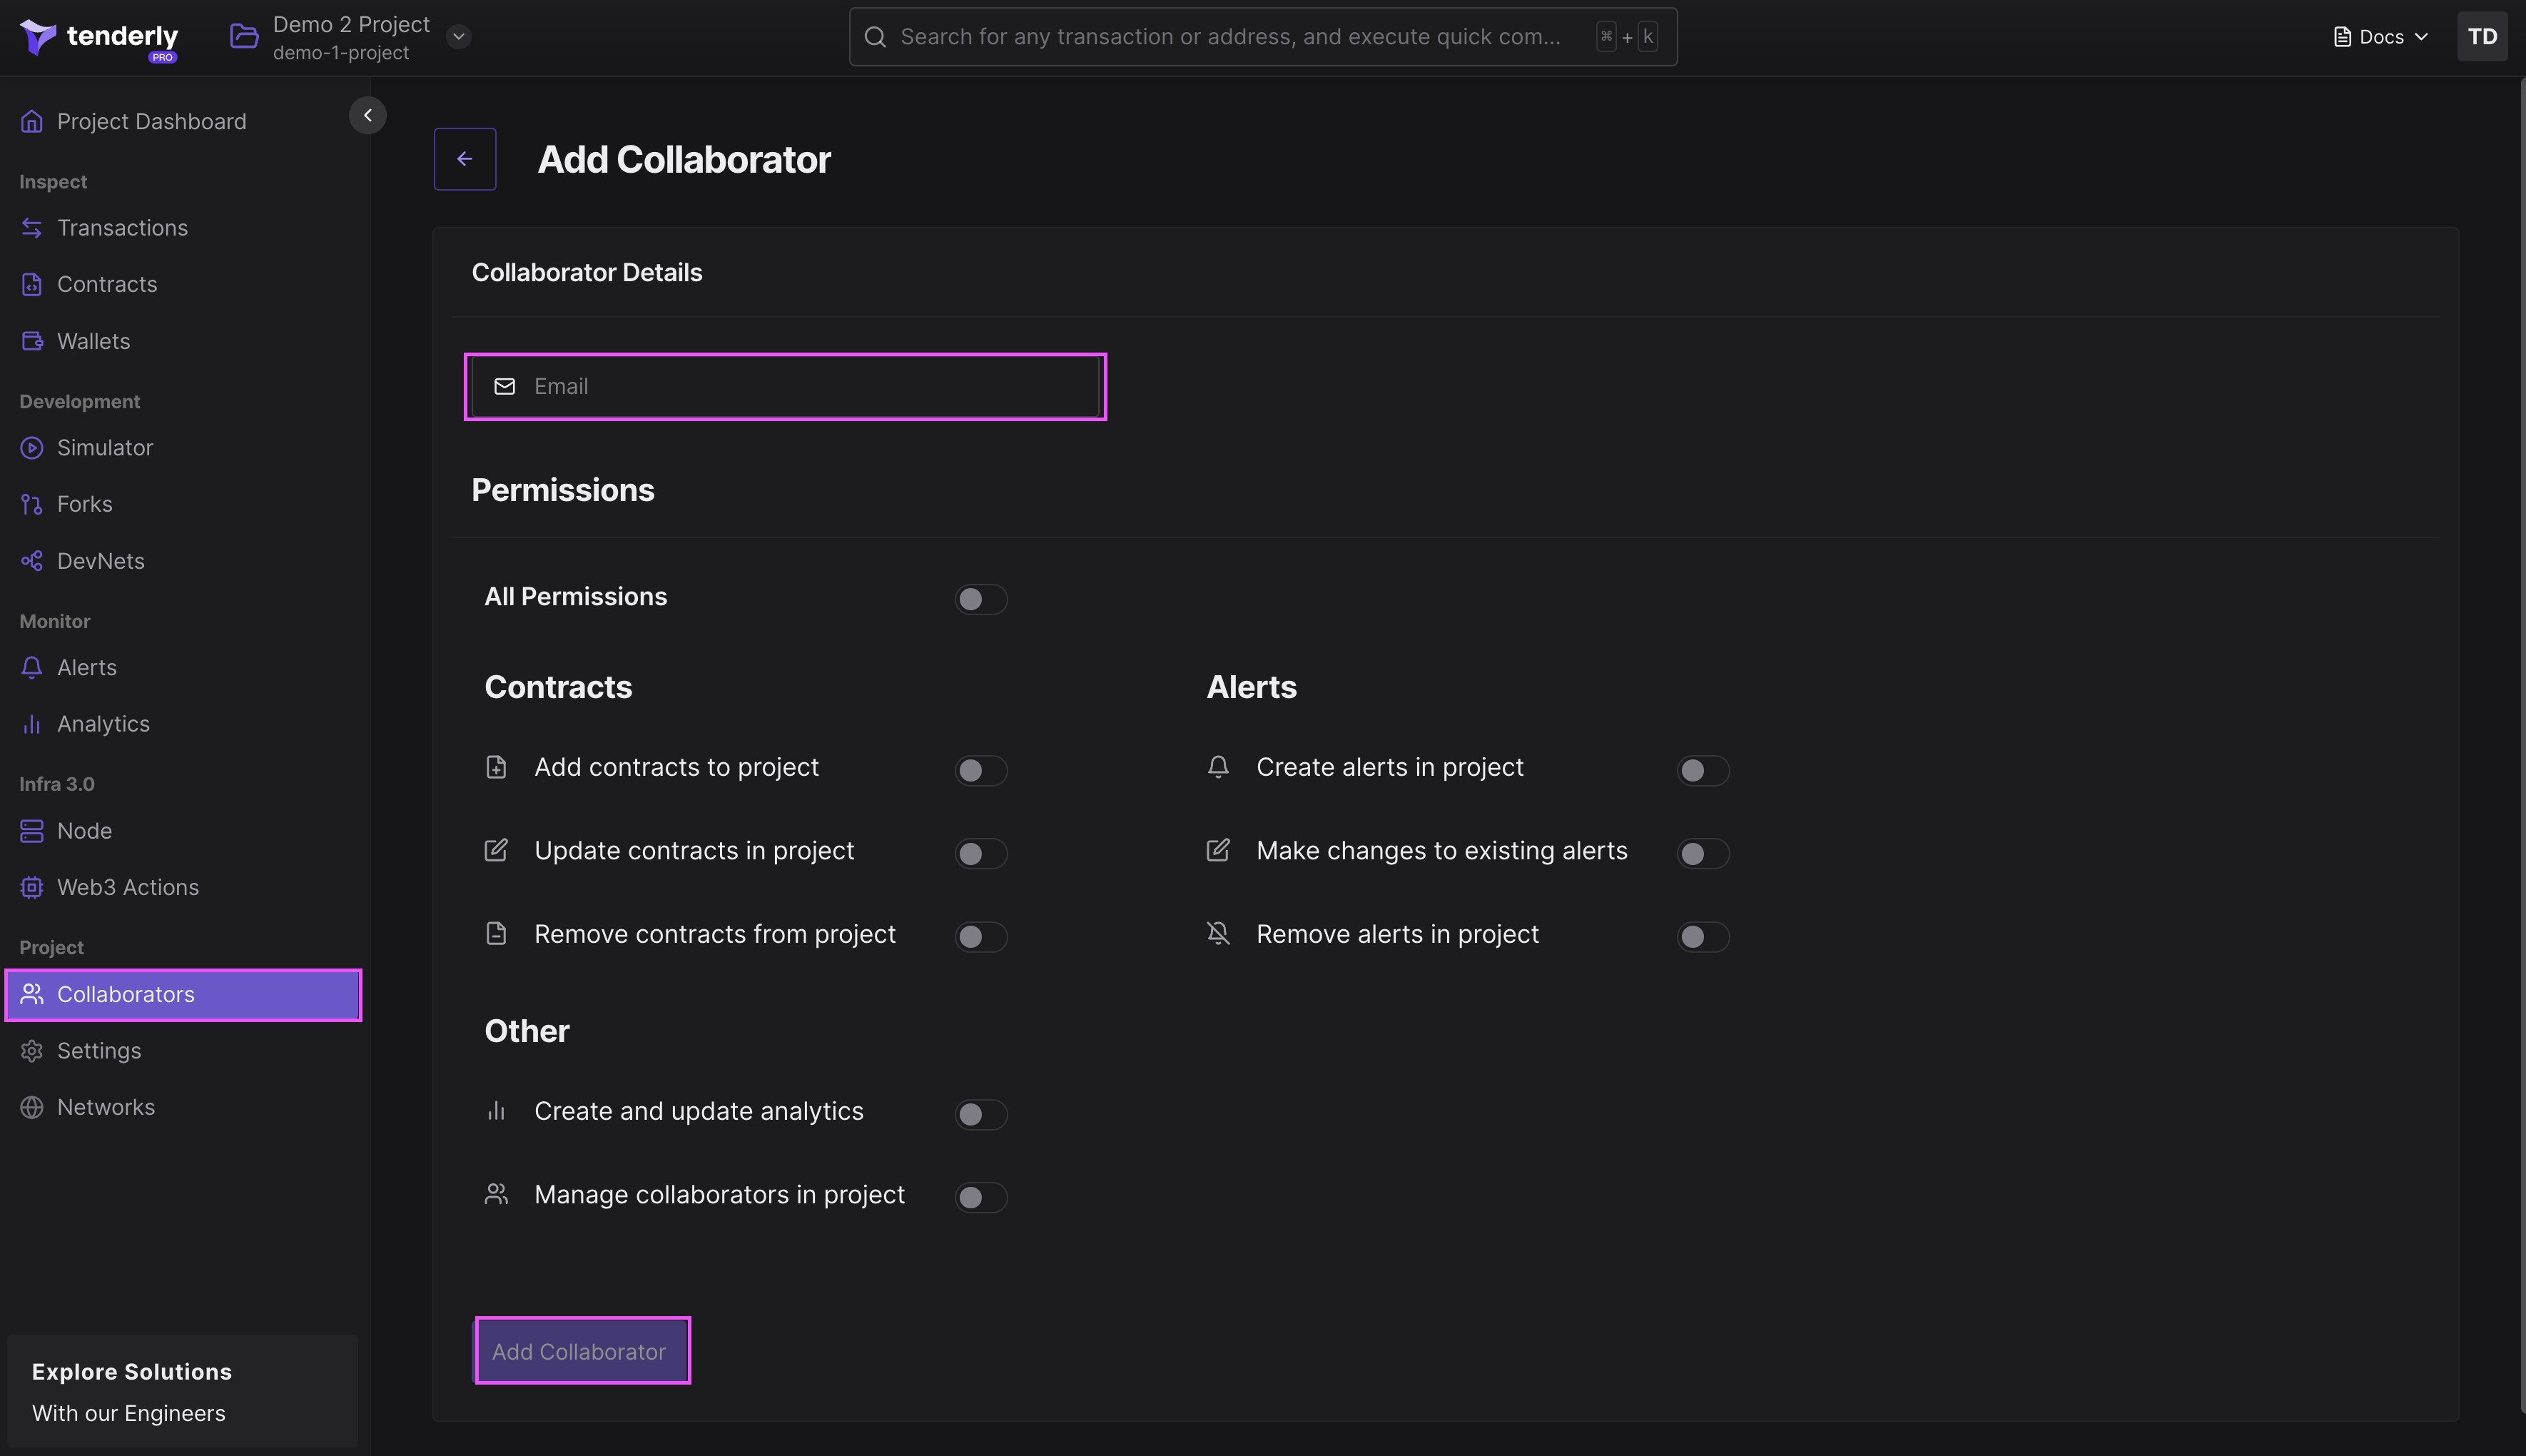Image resolution: width=2526 pixels, height=1456 pixels.
Task: Click the Project Dashboard home icon
Action: click(x=32, y=121)
